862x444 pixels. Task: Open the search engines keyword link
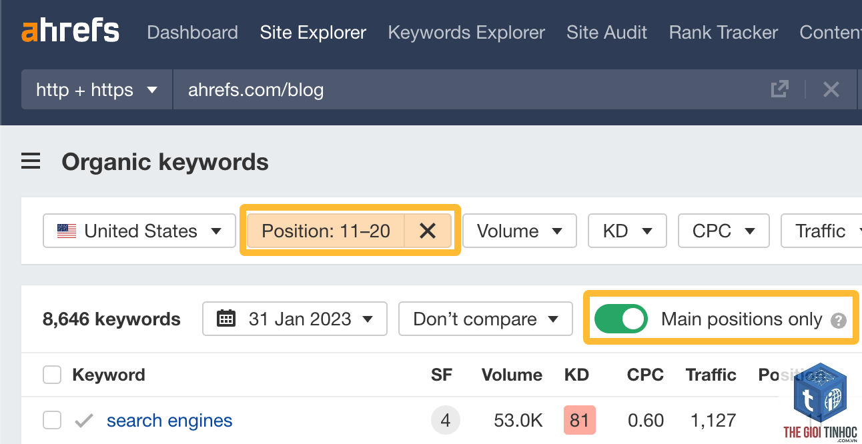coord(169,421)
